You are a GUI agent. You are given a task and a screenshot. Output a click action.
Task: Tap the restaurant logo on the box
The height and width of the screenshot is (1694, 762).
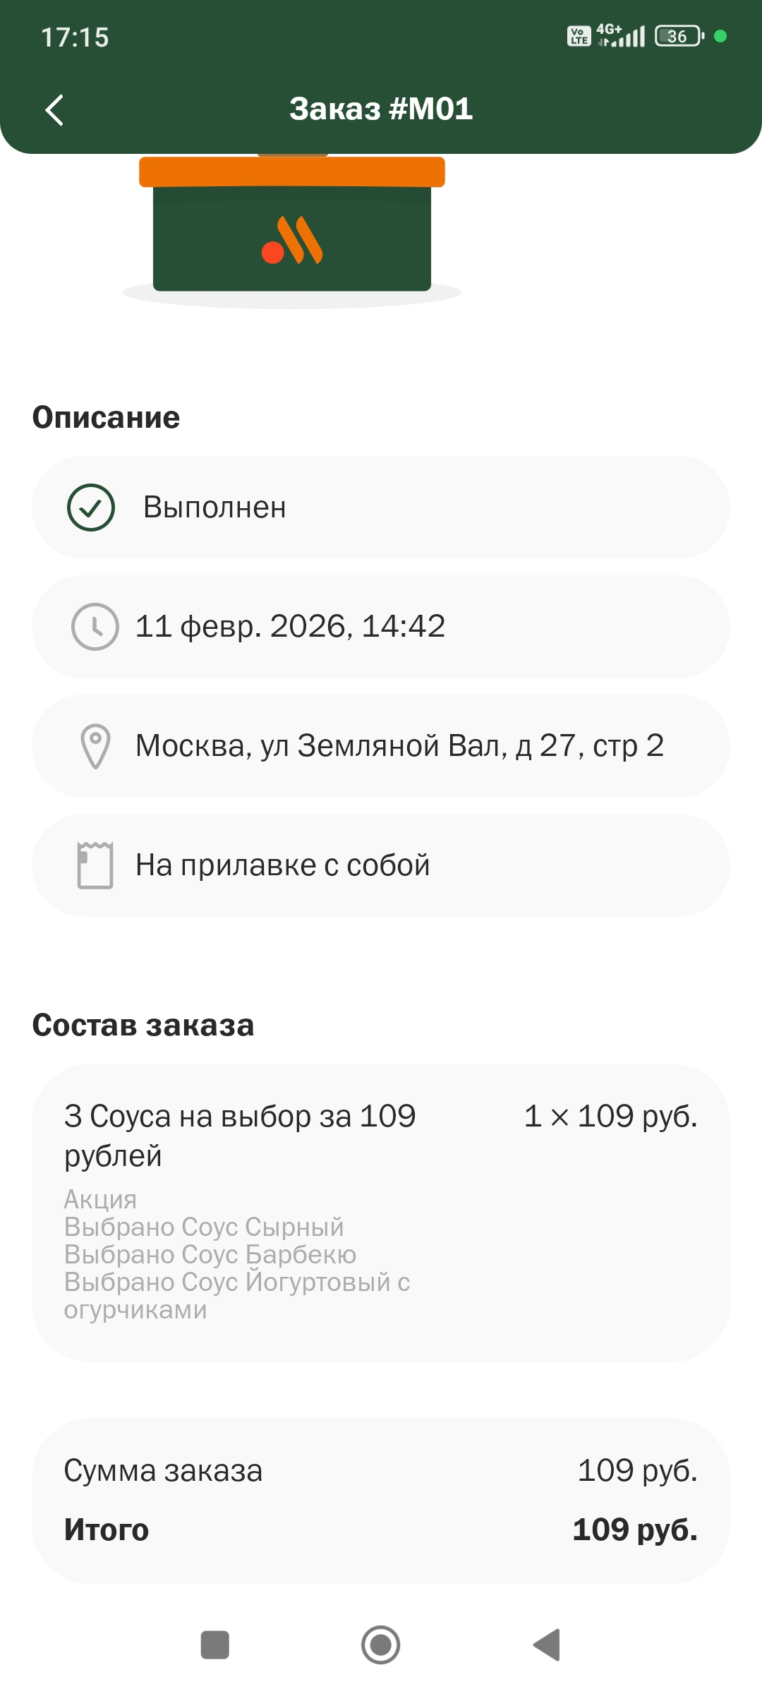coord(292,240)
